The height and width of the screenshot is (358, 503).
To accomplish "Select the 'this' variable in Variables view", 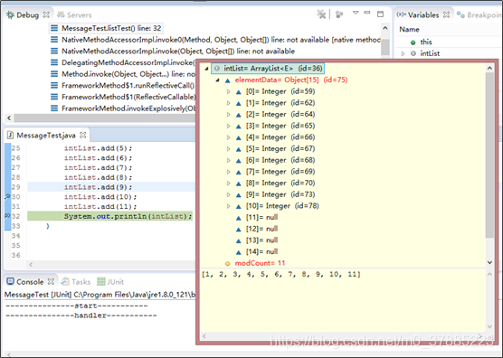I will (x=426, y=42).
